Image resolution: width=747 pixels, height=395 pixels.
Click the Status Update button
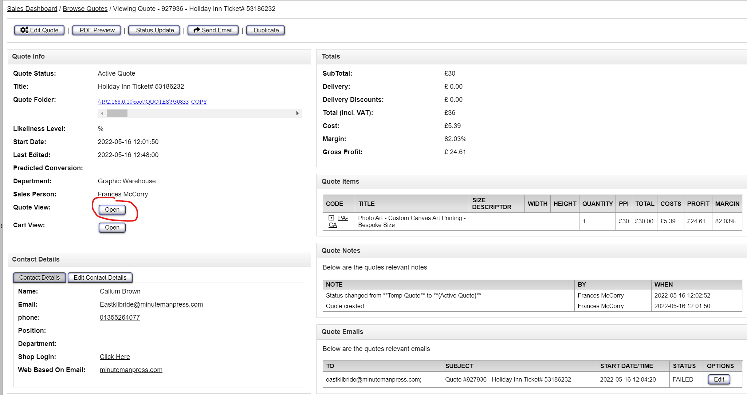coord(155,30)
